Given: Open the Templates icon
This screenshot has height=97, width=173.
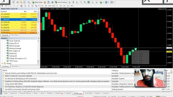Looking at the screenshot, I should (x=112, y=2).
